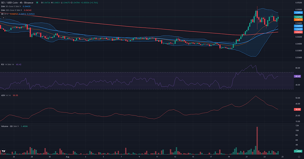304x159 pixels.
Task: Select the SEI / USD Coin symbol title
Action: pos(17,3)
